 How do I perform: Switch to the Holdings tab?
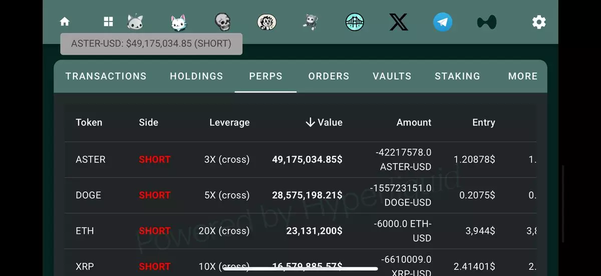(x=196, y=76)
